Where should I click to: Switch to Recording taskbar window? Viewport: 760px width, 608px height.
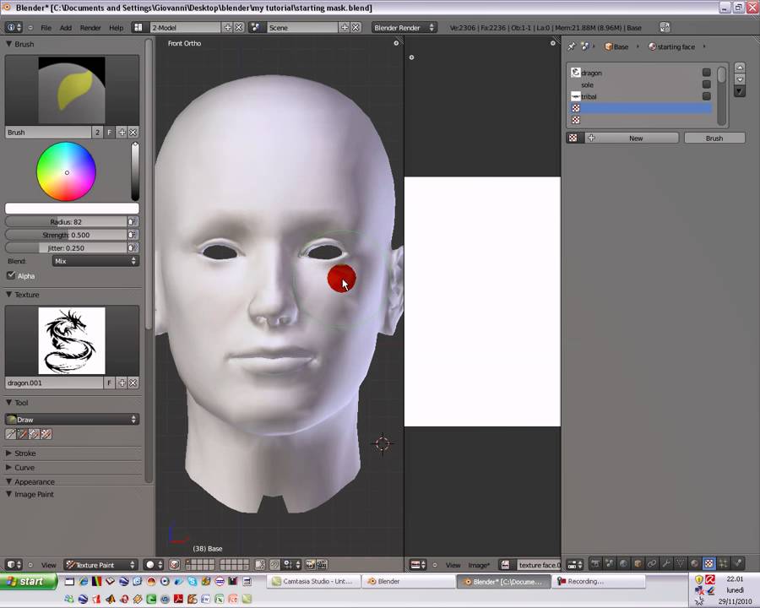(599, 581)
